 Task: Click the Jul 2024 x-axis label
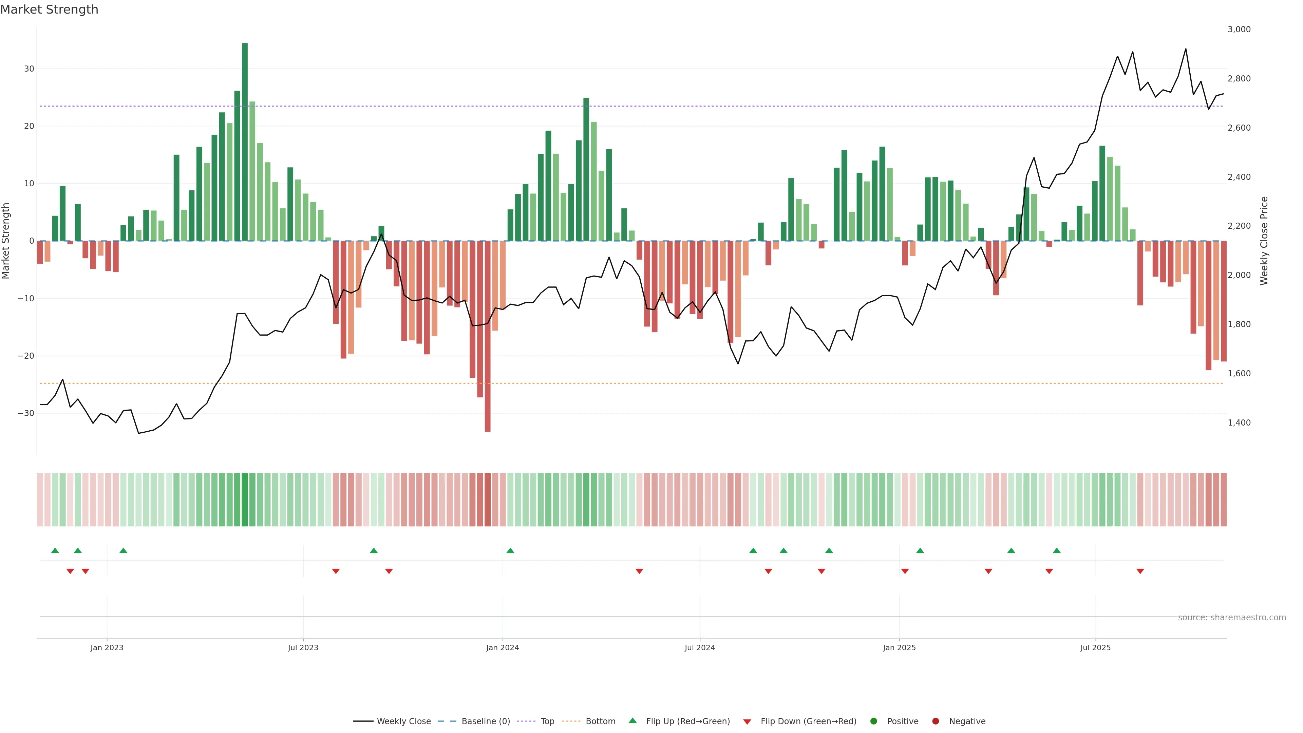click(700, 647)
